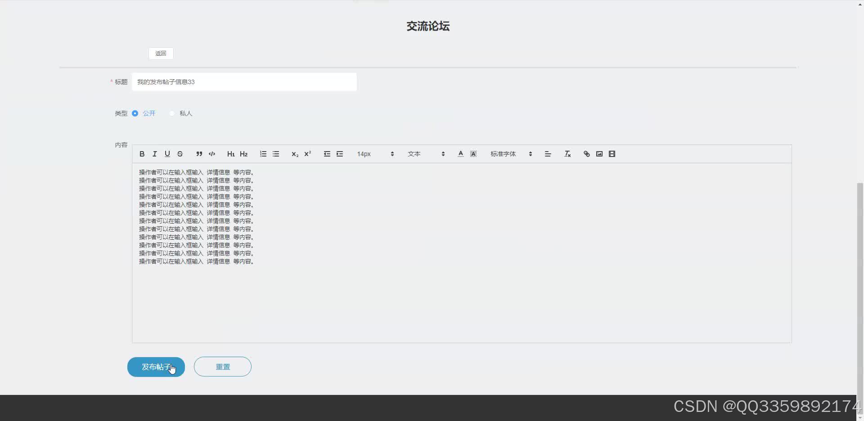
Task: Click the 重置 reset button
Action: [222, 367]
